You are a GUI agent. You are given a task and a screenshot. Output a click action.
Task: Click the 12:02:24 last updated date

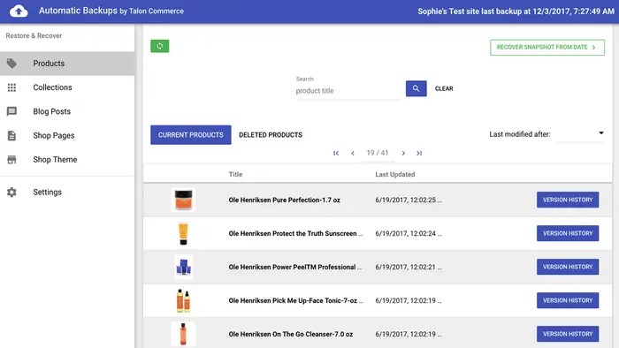pos(409,233)
